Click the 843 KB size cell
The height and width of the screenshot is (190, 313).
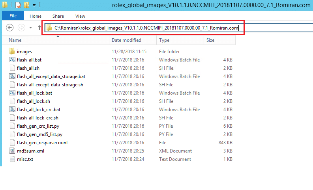tap(225, 143)
